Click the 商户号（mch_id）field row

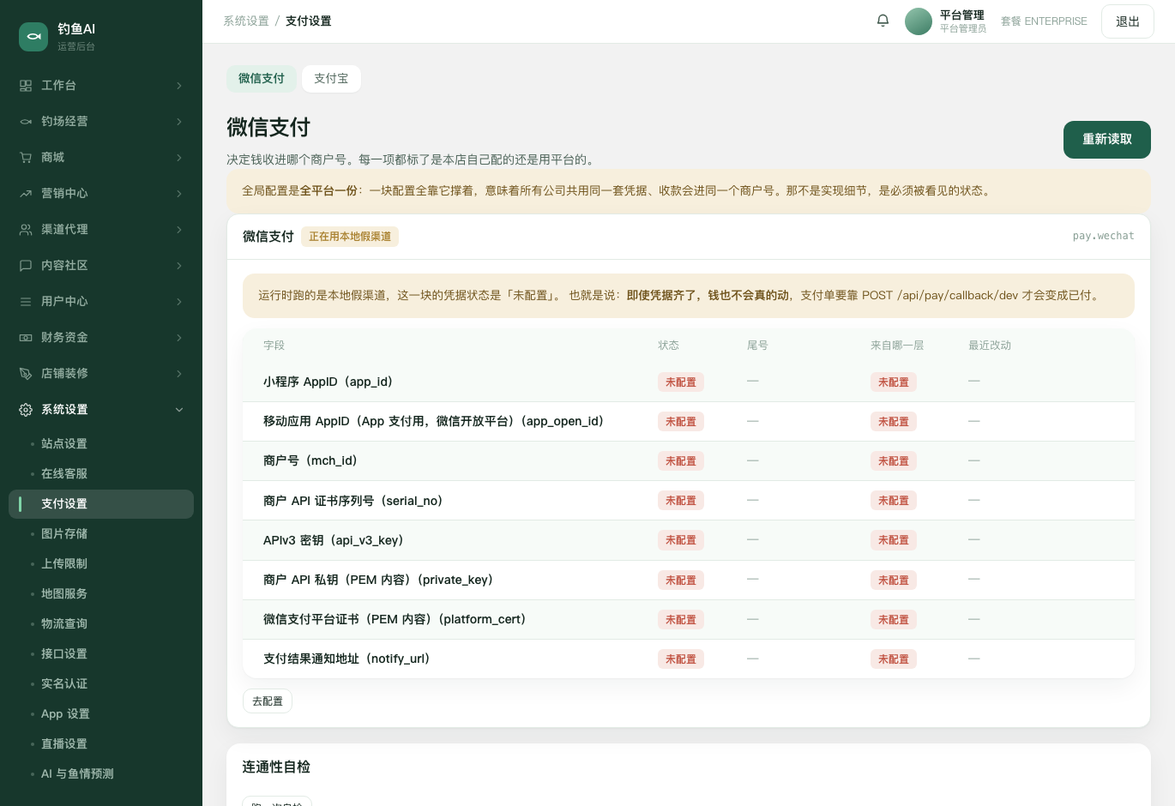click(689, 461)
